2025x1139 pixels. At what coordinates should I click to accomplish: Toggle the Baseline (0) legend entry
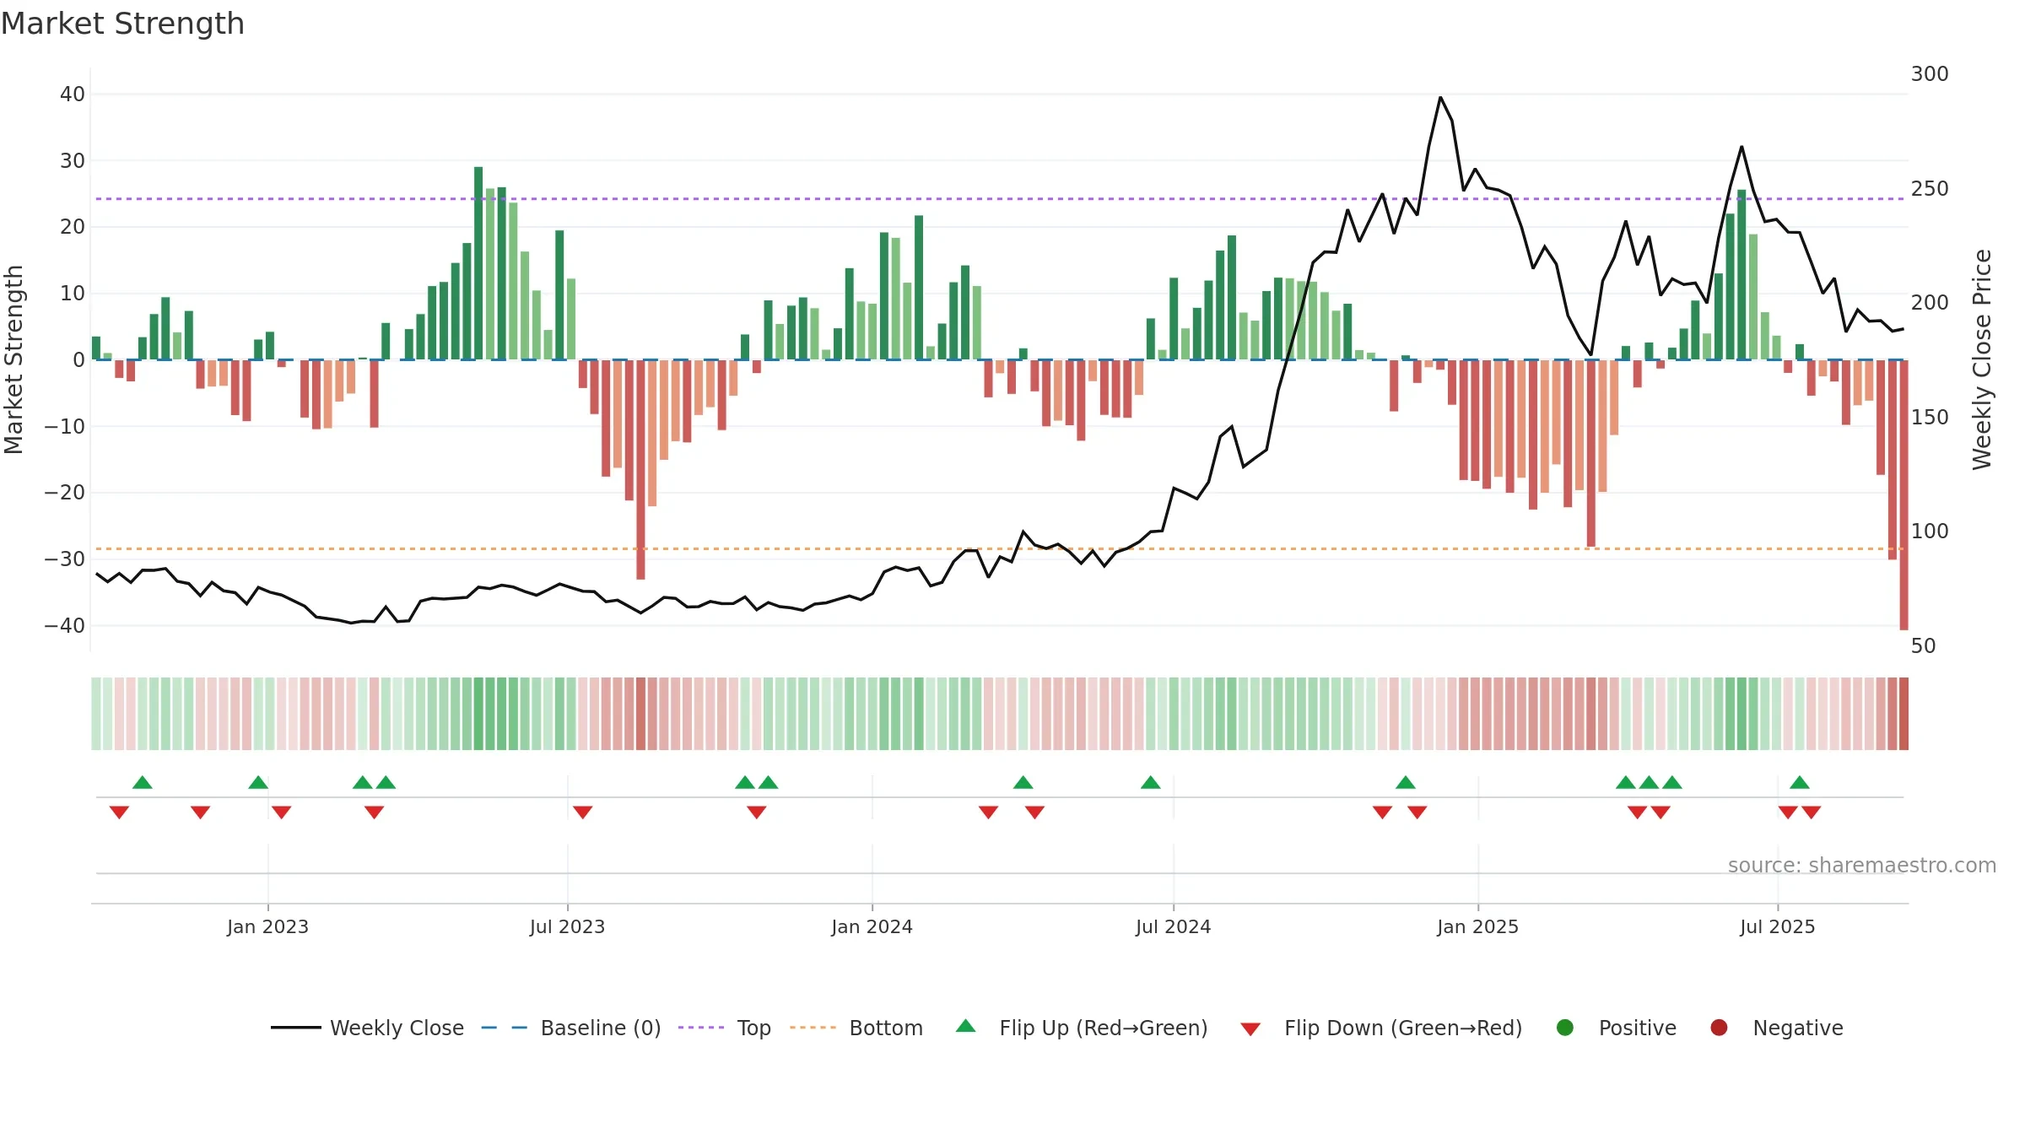[571, 1028]
